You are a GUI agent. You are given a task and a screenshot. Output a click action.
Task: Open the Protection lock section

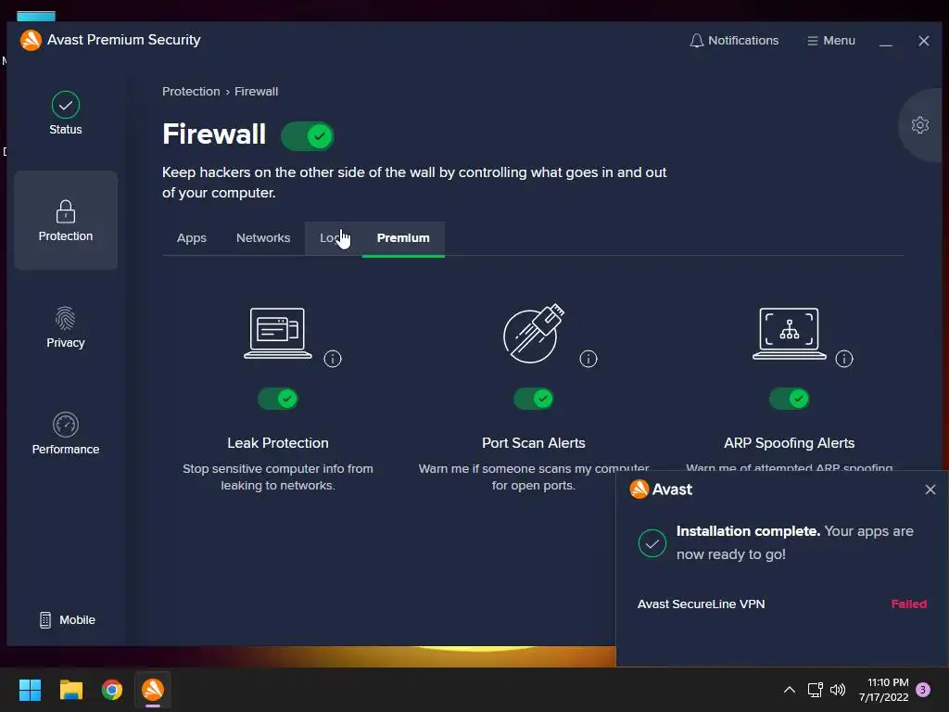click(66, 221)
